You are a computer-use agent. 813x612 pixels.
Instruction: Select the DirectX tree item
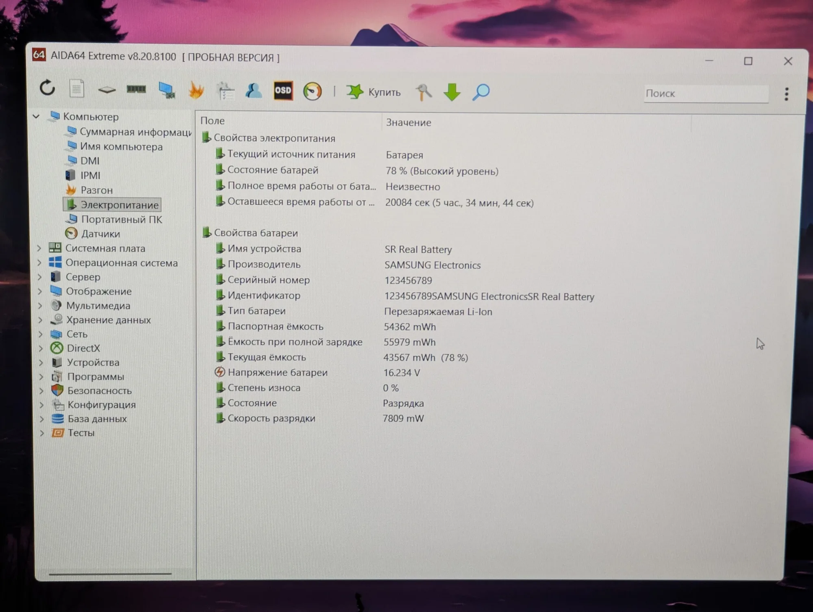75,348
